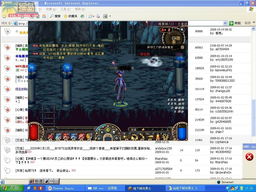256x192 pixels.
Task: Click the Print icon in IE toolbar
Action: coord(98,16)
